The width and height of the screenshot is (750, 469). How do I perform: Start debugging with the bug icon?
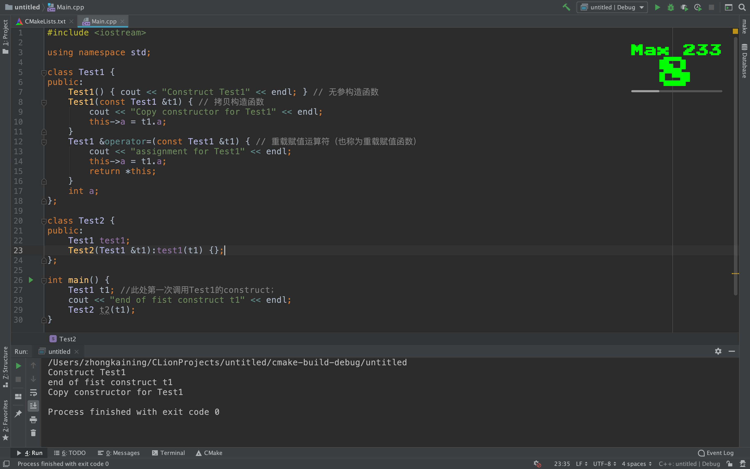point(671,7)
